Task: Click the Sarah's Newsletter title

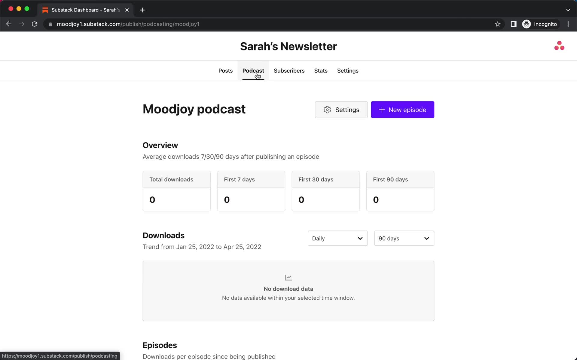Action: tap(288, 46)
